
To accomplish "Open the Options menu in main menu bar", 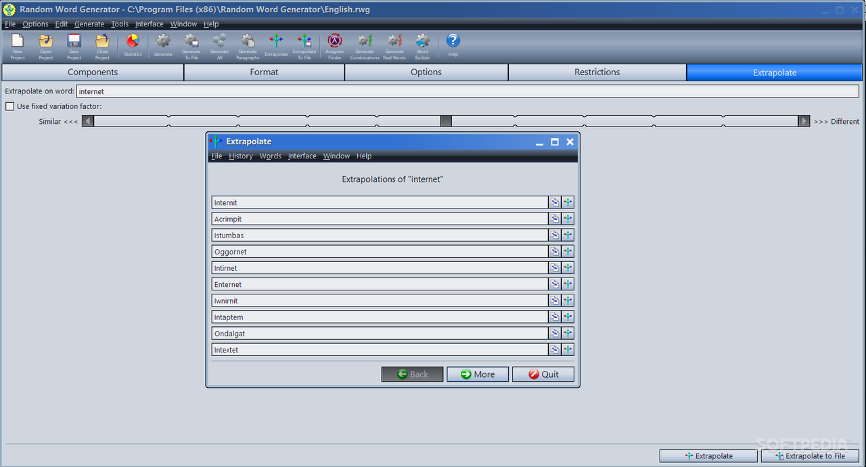I will pyautogui.click(x=35, y=24).
